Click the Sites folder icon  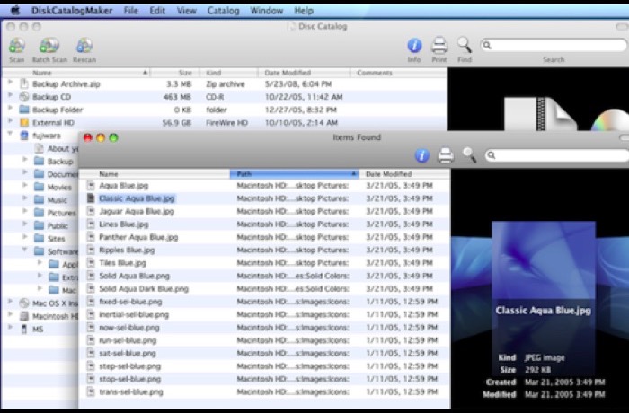39,239
